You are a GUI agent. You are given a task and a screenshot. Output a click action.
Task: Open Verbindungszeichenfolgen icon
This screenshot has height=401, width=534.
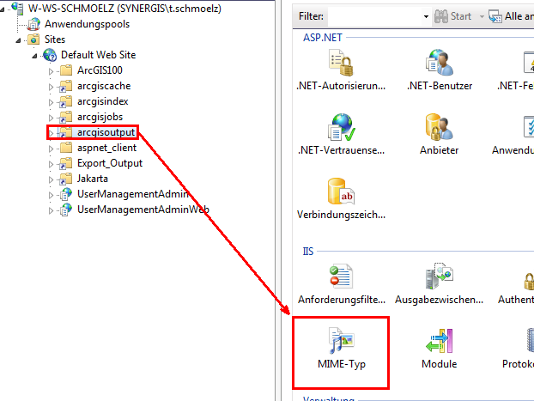pyautogui.click(x=341, y=191)
